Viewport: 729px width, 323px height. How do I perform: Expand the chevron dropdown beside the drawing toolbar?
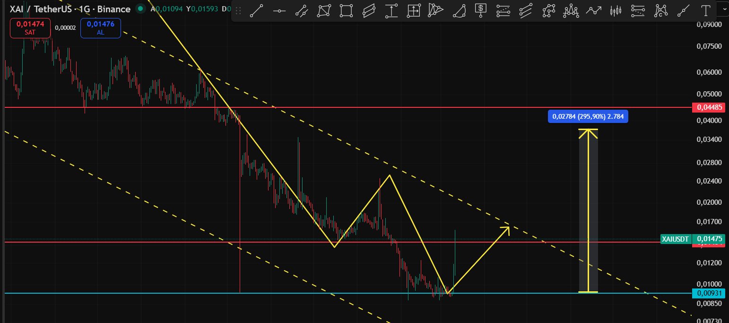[x=724, y=9]
